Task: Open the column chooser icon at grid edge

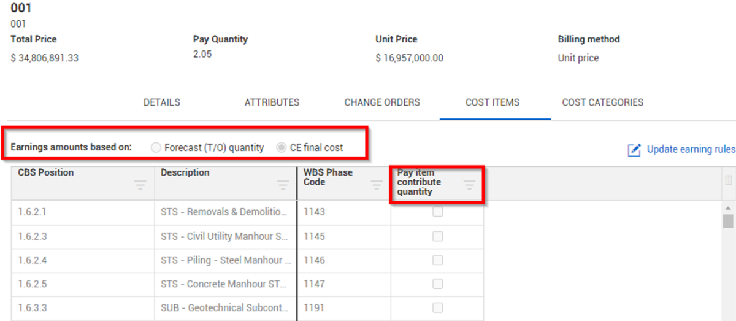Action: coord(729,180)
